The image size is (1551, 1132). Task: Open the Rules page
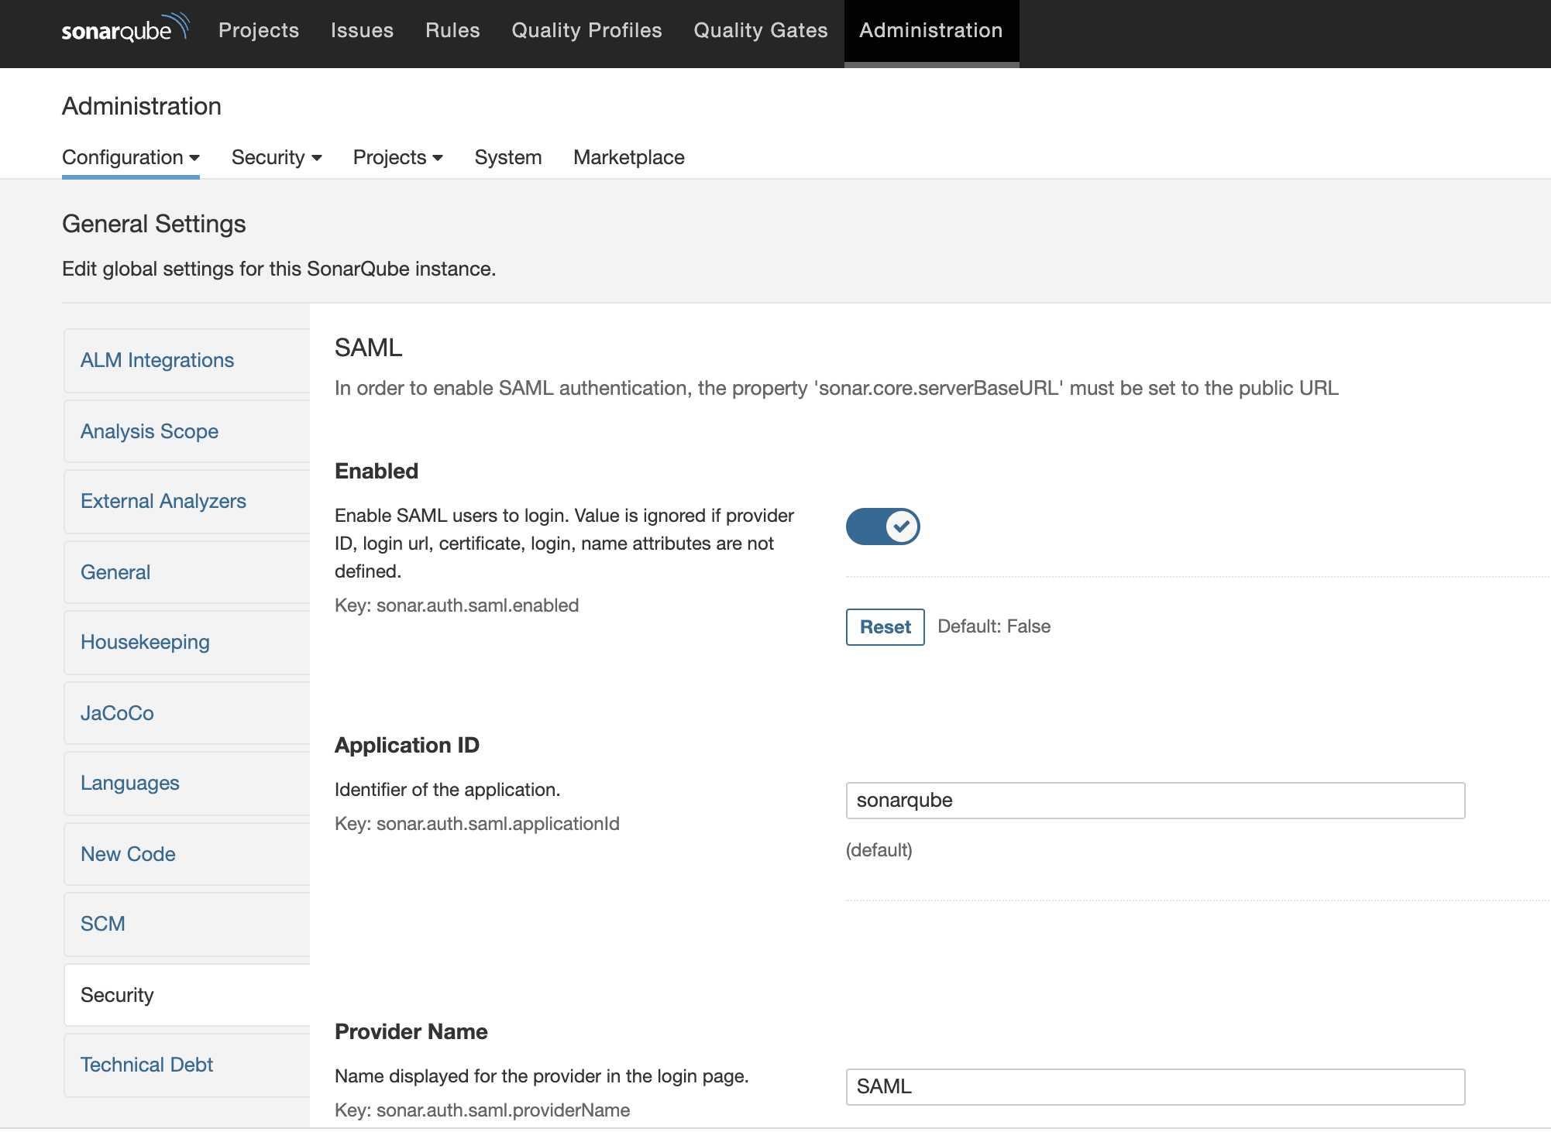click(452, 30)
